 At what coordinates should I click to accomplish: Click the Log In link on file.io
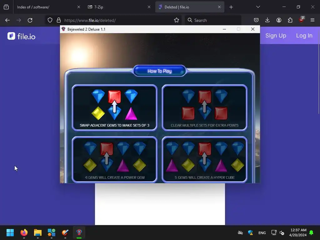click(x=304, y=36)
